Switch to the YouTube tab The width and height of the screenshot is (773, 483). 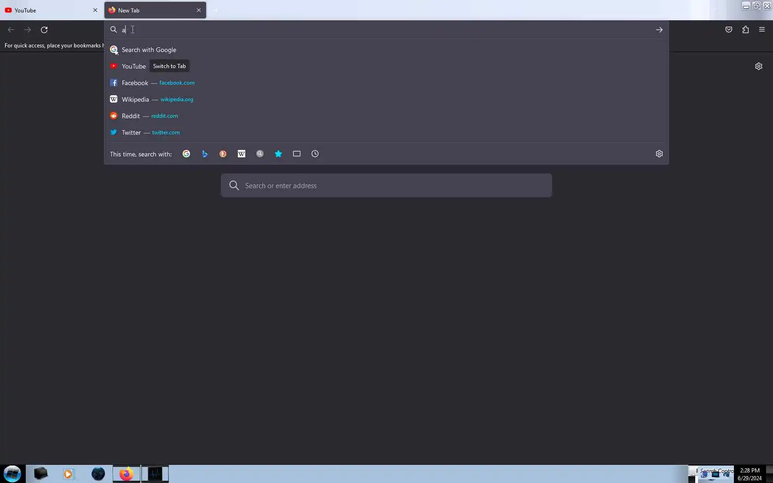point(51,10)
